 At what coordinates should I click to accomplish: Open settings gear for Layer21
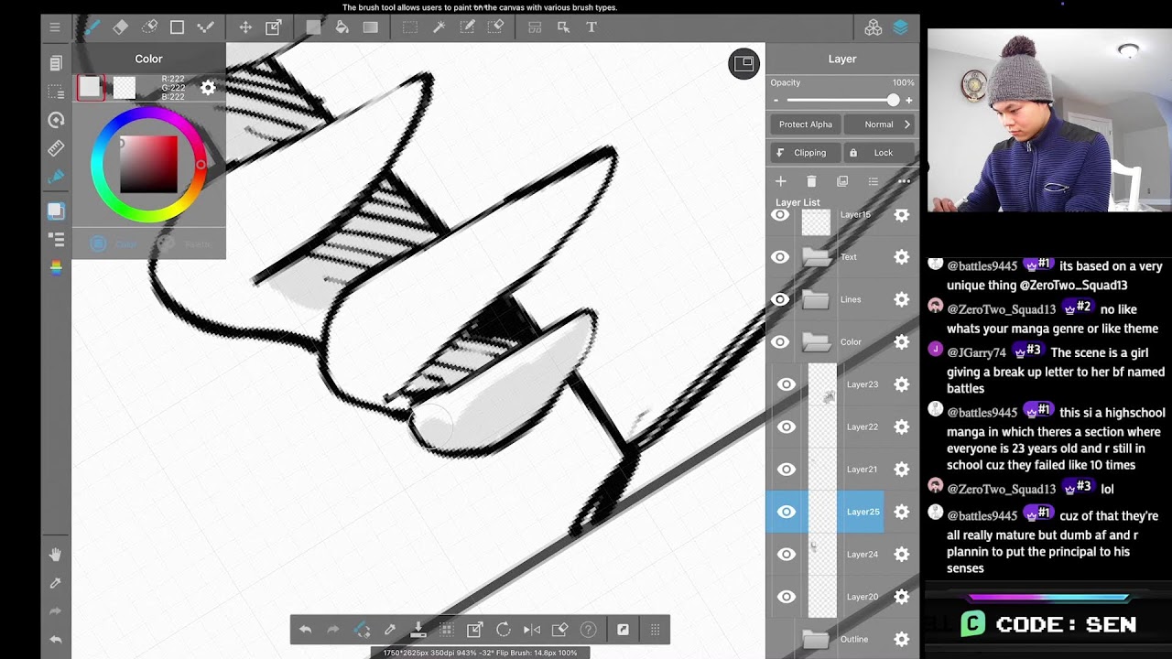902,470
